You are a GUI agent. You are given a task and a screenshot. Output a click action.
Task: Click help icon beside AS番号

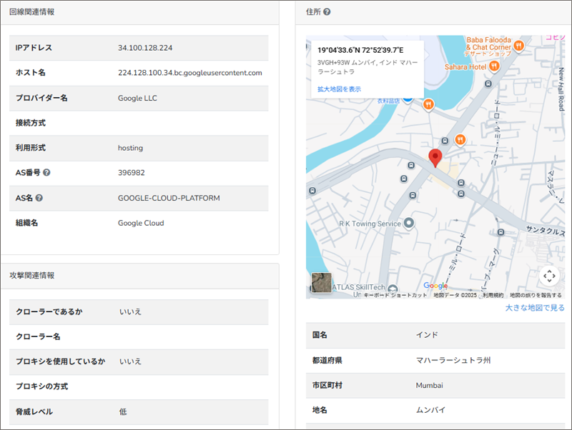(46, 173)
